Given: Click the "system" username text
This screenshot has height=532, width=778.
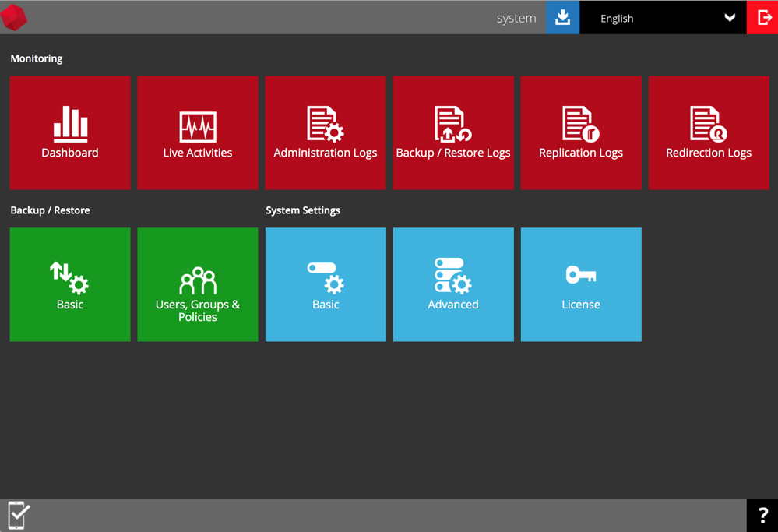Looking at the screenshot, I should pos(516,19).
